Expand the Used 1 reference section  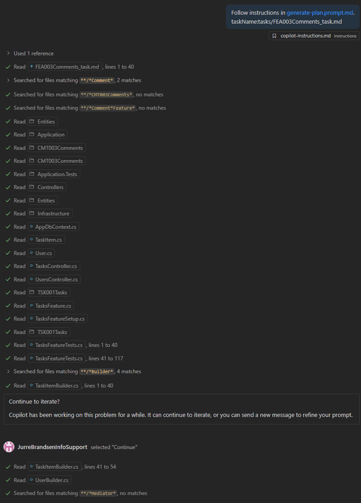click(8, 53)
